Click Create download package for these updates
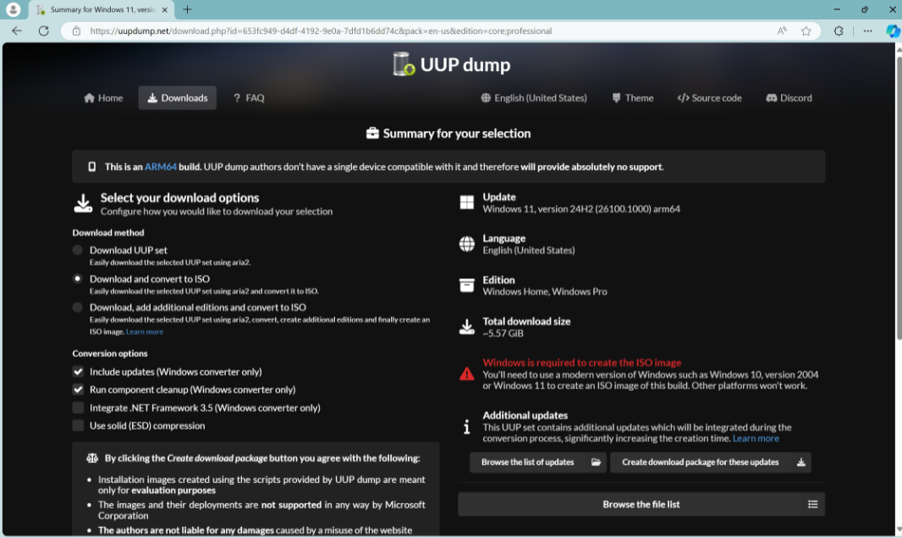This screenshot has height=538, width=902. coord(711,462)
